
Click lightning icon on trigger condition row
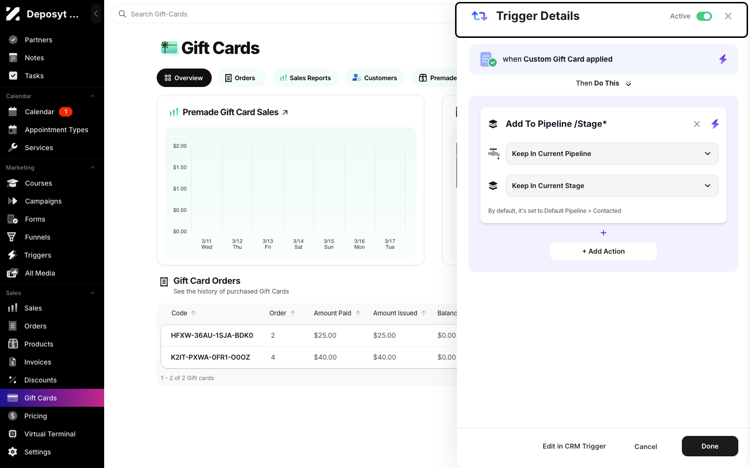723,59
